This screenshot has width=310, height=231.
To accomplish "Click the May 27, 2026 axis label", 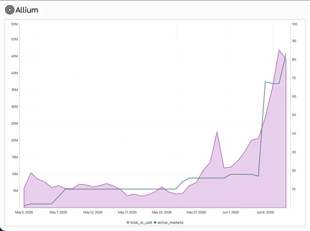I will (x=196, y=212).
